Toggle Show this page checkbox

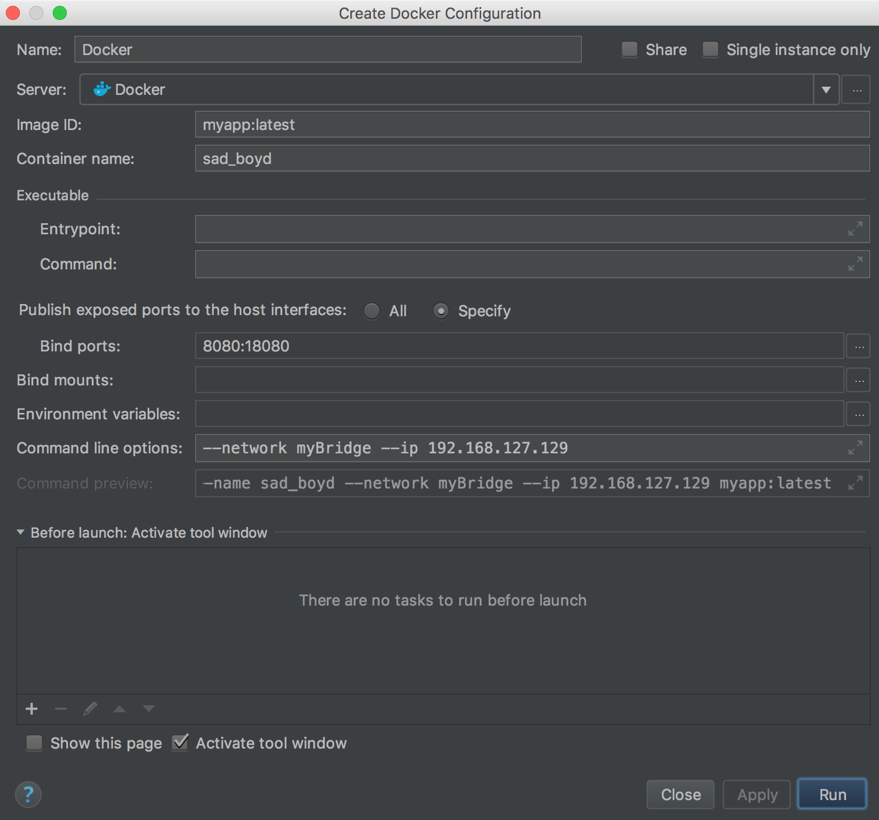35,743
